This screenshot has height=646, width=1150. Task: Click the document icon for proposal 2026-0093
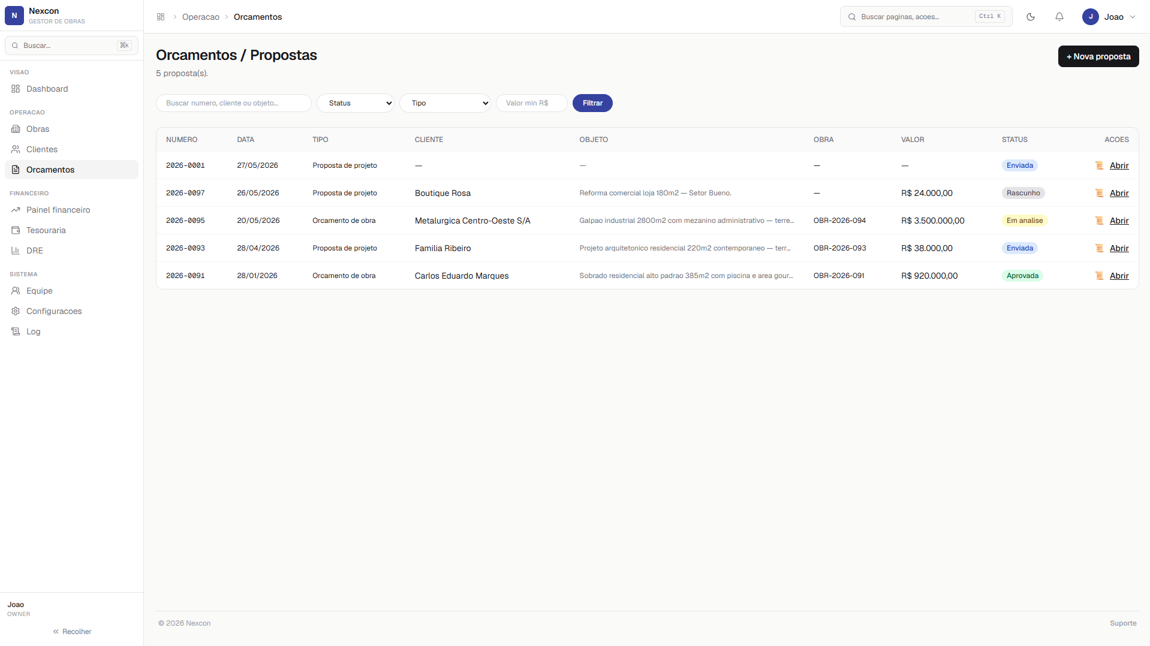pyautogui.click(x=1099, y=248)
